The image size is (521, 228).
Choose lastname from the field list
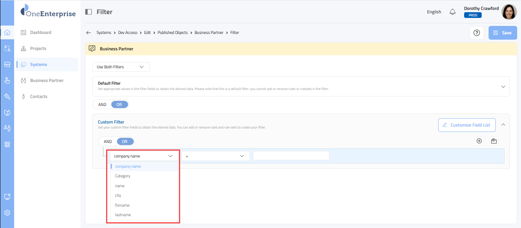(123, 215)
